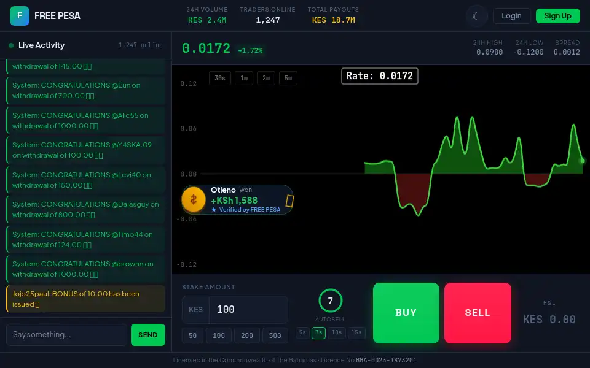Image resolution: width=590 pixels, height=368 pixels.
Task: Click the @Levi40 withdrawal message
Action: [86, 180]
